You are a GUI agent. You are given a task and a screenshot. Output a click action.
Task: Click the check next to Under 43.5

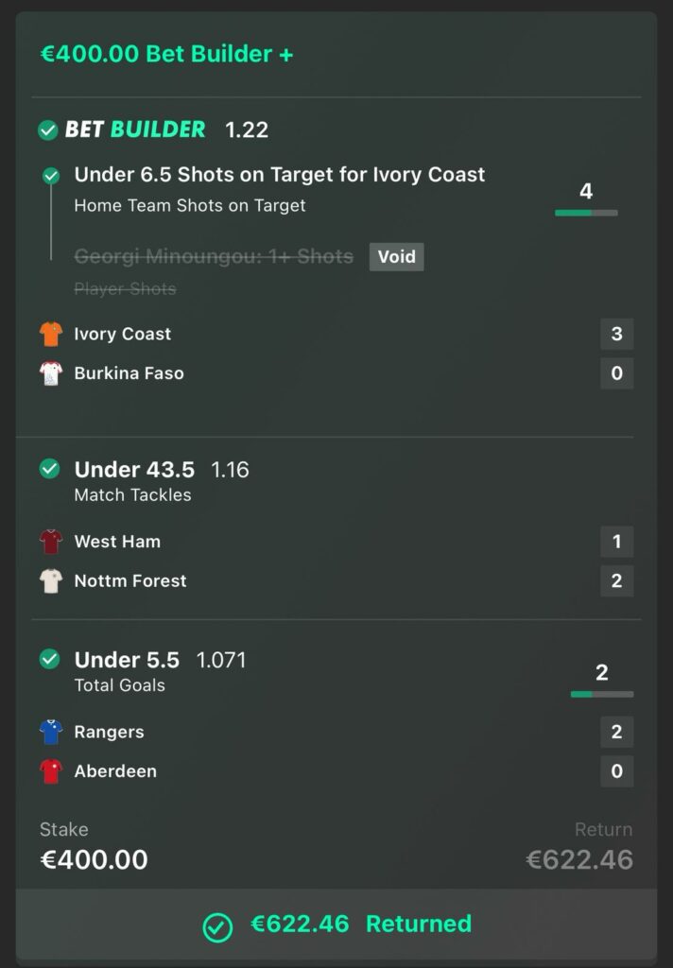pos(50,469)
